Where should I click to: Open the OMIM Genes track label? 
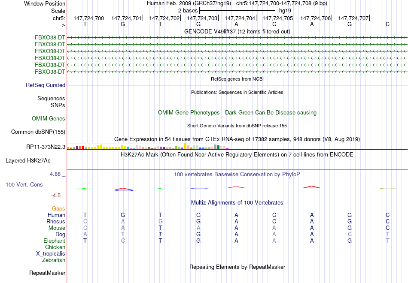[x=49, y=118]
